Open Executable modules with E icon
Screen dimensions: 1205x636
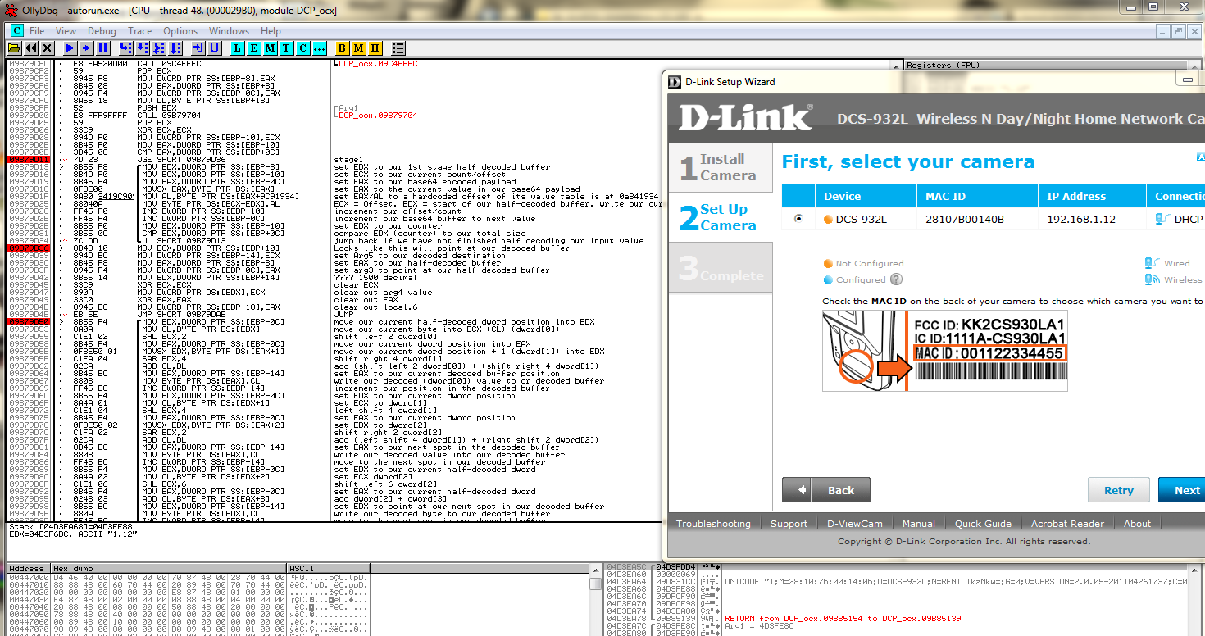[x=254, y=48]
